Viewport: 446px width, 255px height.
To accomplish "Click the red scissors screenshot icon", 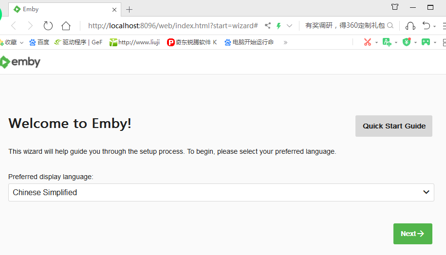I will [x=368, y=42].
